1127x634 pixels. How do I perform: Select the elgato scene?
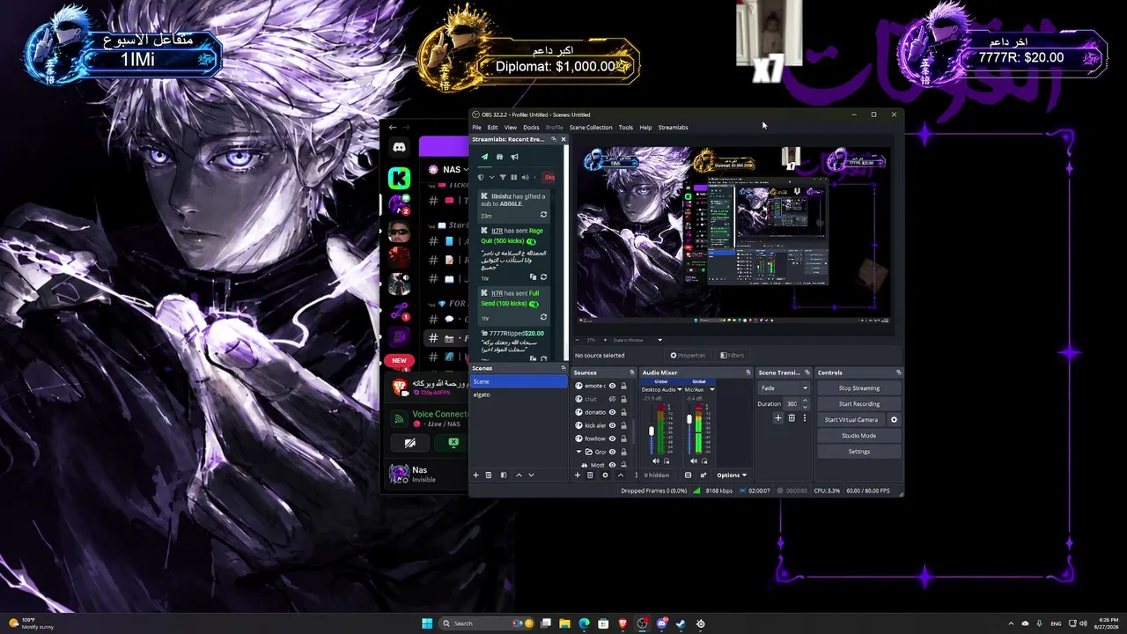pos(519,394)
